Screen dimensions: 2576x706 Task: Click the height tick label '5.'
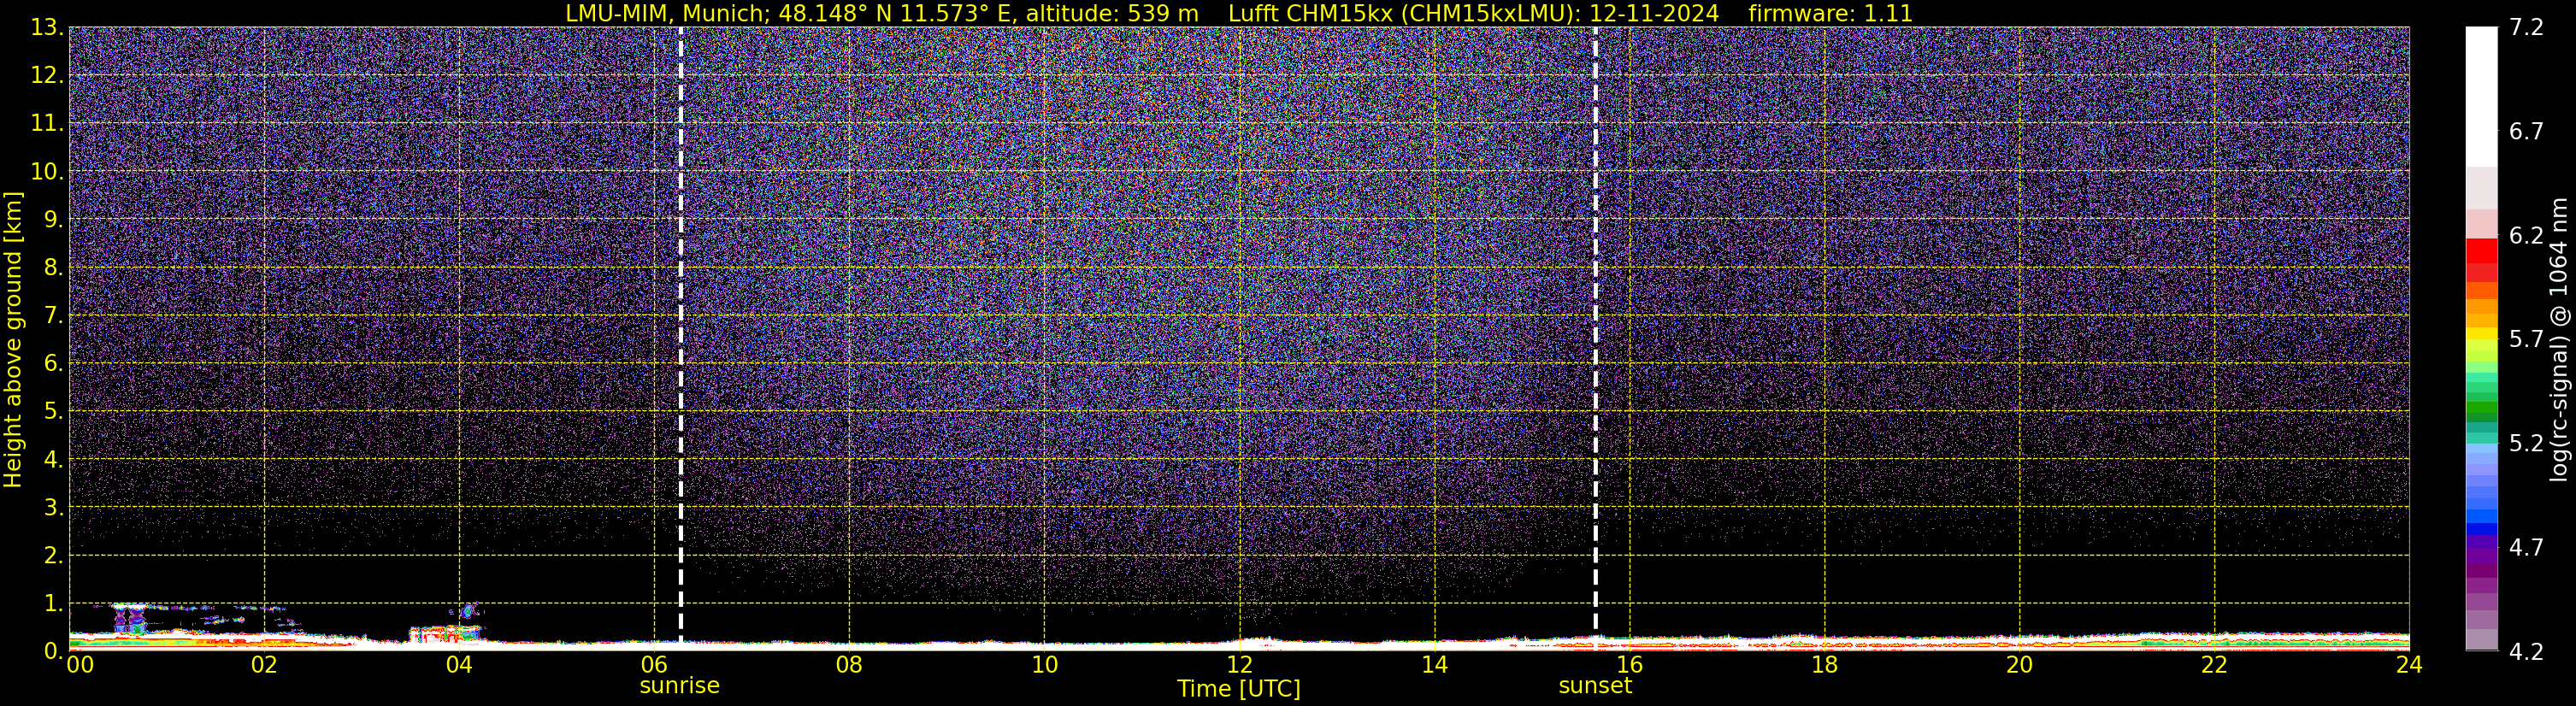[53, 411]
